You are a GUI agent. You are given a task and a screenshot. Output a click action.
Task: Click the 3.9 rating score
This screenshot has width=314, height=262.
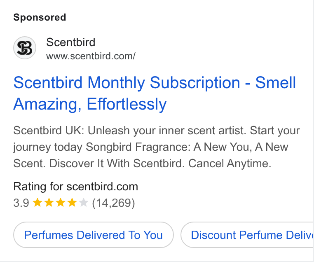(x=21, y=203)
